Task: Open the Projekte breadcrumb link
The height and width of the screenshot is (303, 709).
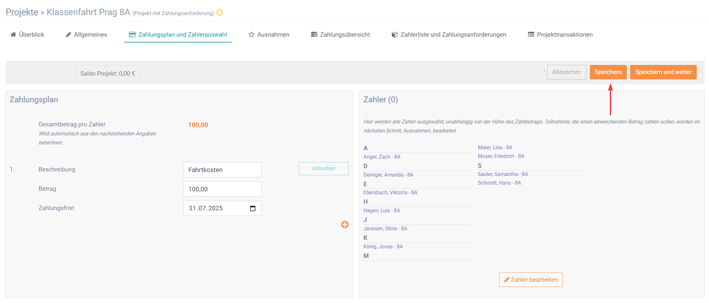Action: coord(22,12)
